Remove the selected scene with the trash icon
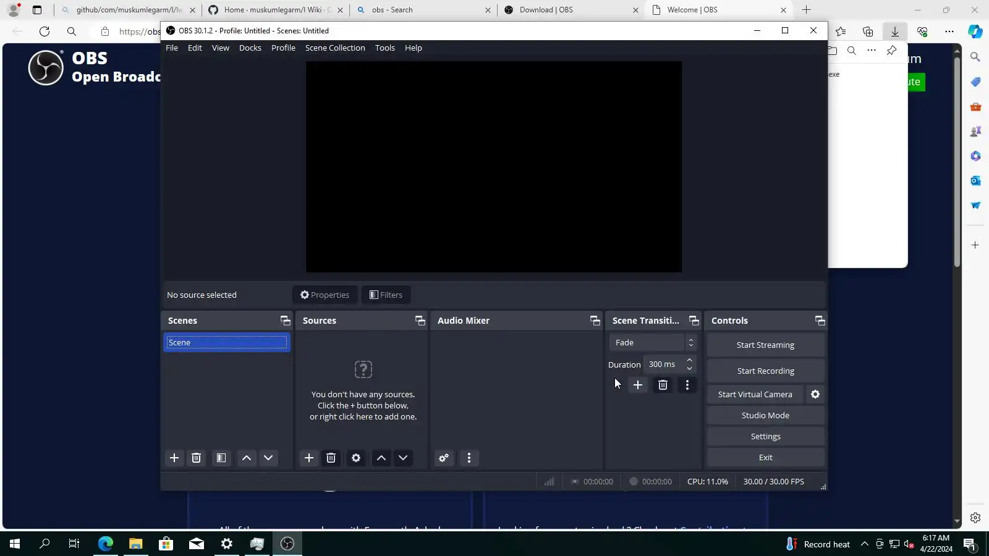989x556 pixels. pos(196,458)
